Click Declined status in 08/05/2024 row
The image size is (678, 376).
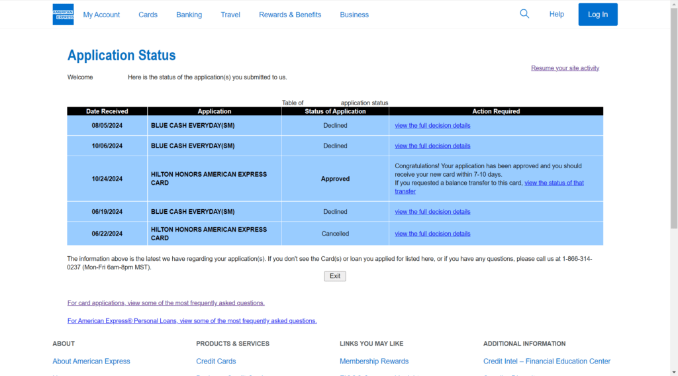[x=335, y=125]
